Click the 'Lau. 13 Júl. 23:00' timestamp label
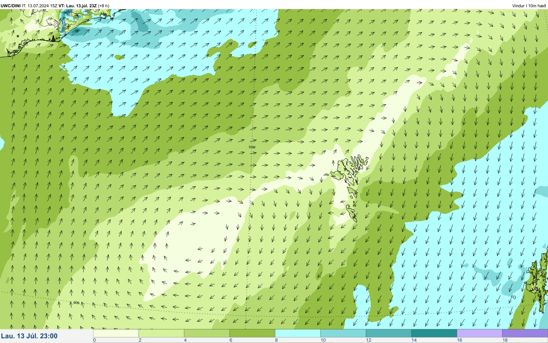This screenshot has height=343, width=548. [x=29, y=336]
